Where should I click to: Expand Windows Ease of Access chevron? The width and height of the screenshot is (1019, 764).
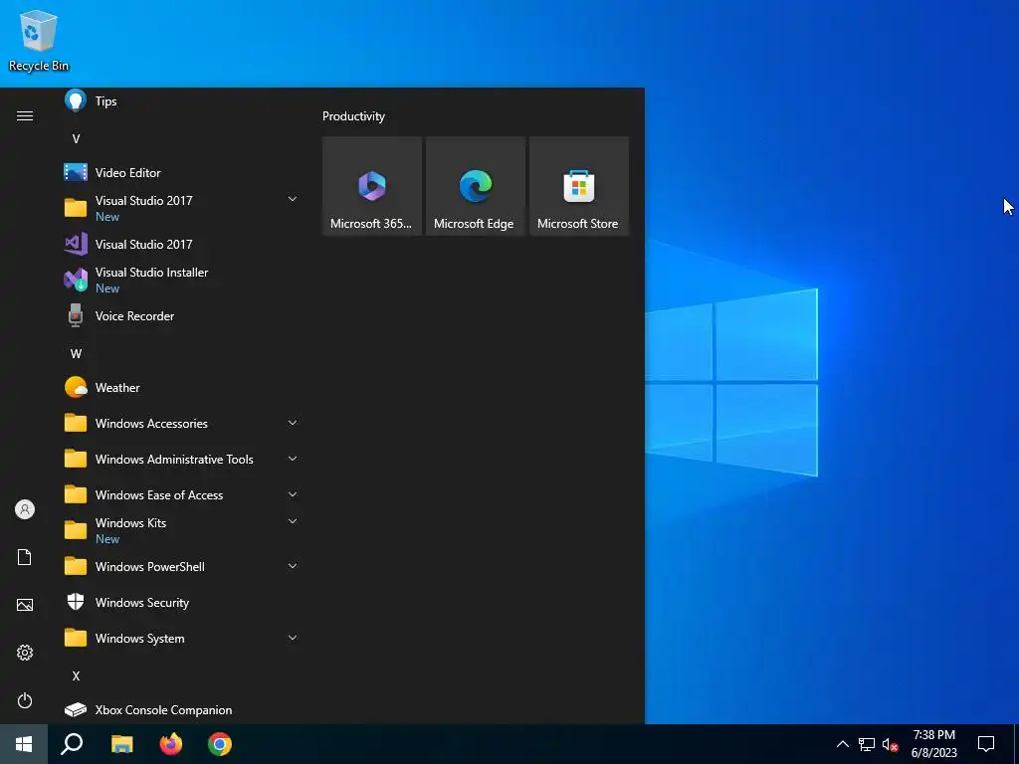pyautogui.click(x=293, y=494)
